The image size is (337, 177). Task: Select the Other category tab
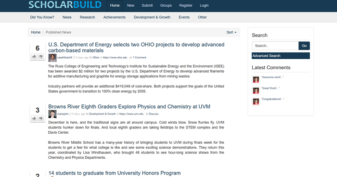click(x=202, y=17)
